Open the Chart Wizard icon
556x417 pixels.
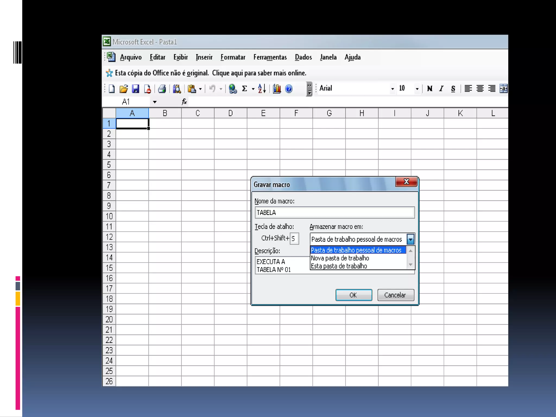pos(277,89)
